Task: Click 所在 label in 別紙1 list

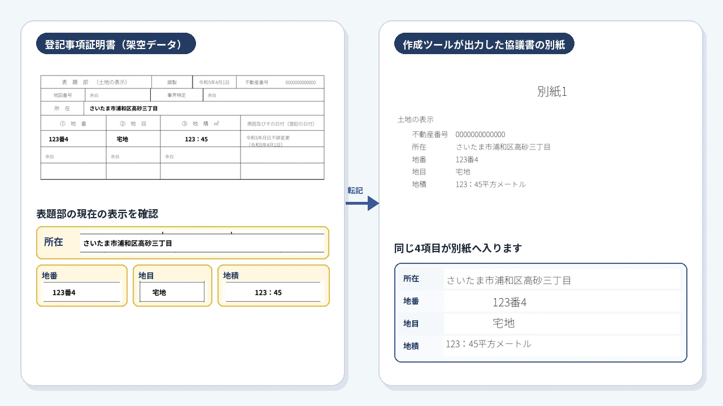Action: coord(419,147)
